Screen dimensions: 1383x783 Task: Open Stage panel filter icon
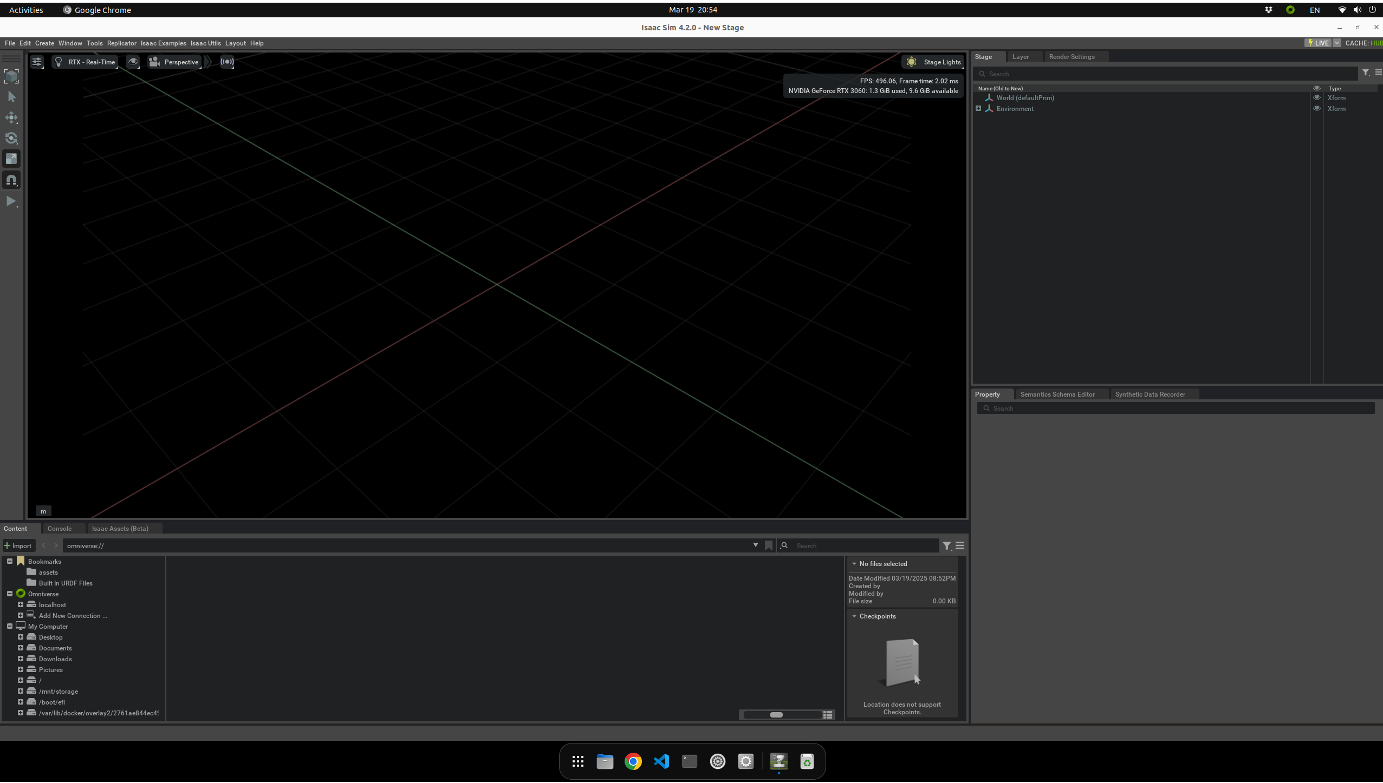[x=1366, y=73]
